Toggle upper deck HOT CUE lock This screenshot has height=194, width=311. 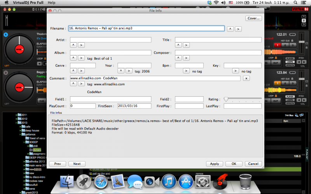tap(292, 40)
